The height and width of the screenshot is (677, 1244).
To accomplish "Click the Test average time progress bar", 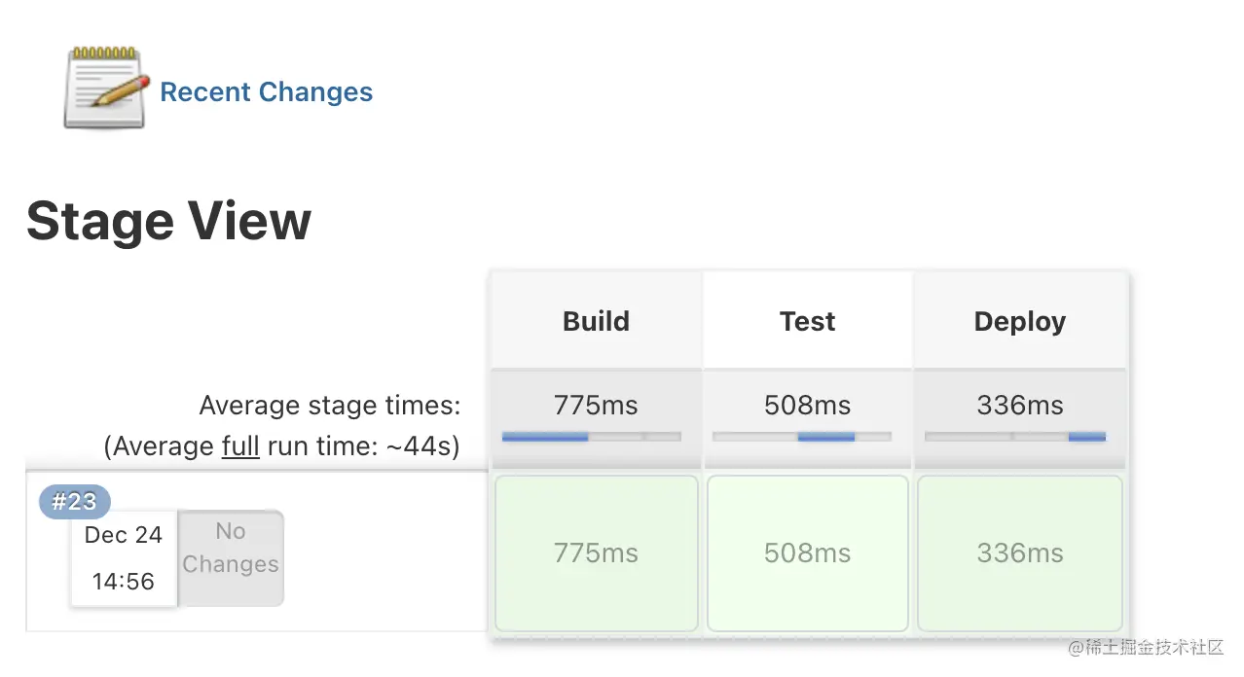I will pos(802,437).
